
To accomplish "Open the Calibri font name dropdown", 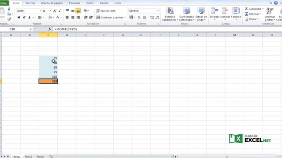I will click(x=40, y=11).
